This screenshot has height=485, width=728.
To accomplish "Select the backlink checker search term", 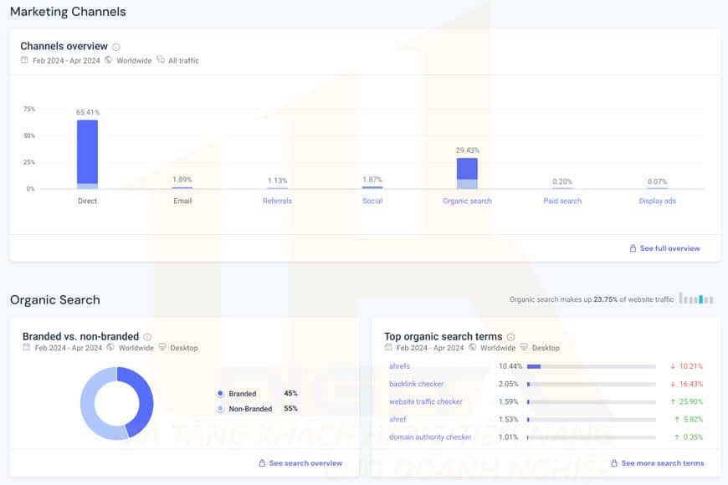I will point(417,384).
